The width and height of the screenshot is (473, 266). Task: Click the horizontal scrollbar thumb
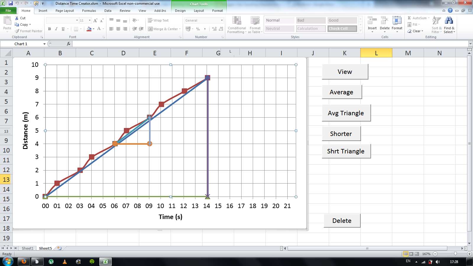coord(367,248)
